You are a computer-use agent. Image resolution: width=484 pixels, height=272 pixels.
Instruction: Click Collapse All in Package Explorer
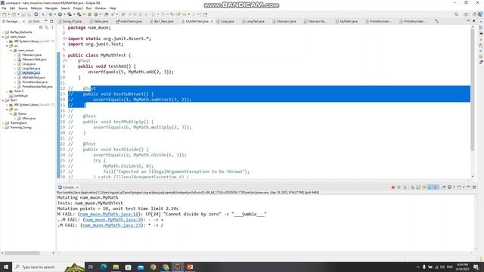(41, 27)
